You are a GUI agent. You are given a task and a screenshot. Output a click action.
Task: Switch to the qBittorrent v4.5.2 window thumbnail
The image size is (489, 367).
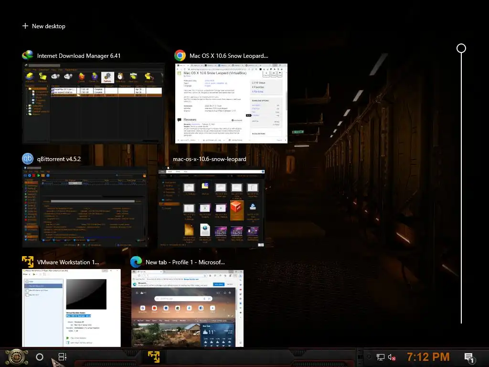85,206
